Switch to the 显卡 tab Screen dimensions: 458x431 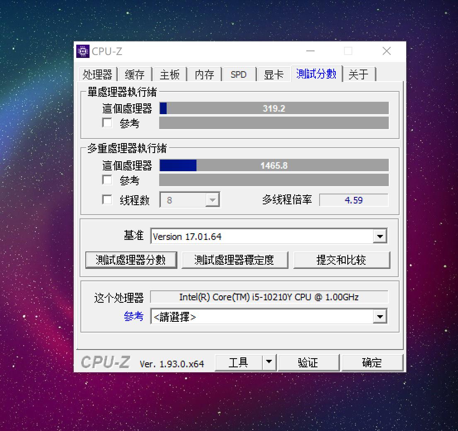click(x=274, y=74)
